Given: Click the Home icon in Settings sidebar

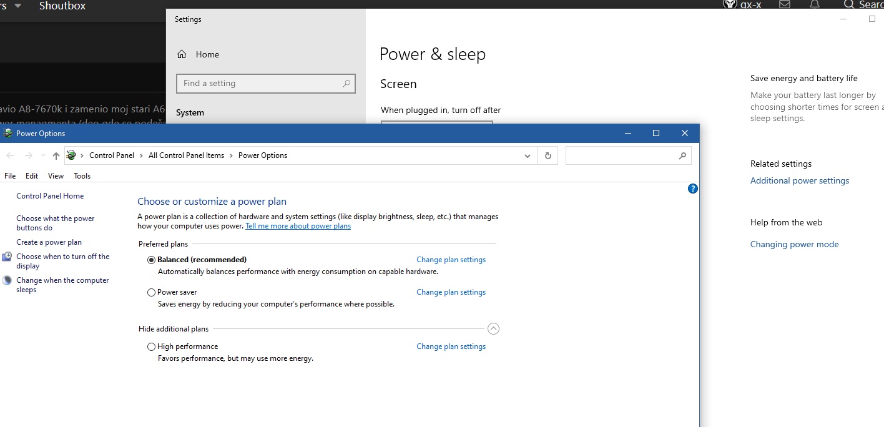Looking at the screenshot, I should [182, 54].
